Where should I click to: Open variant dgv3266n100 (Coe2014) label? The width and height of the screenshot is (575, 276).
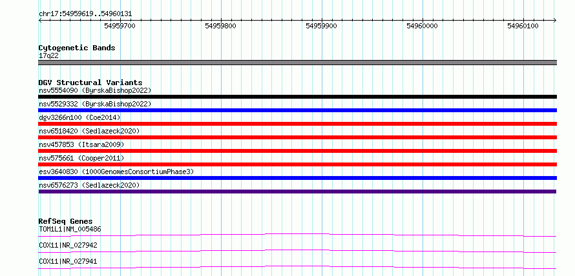[x=79, y=117]
